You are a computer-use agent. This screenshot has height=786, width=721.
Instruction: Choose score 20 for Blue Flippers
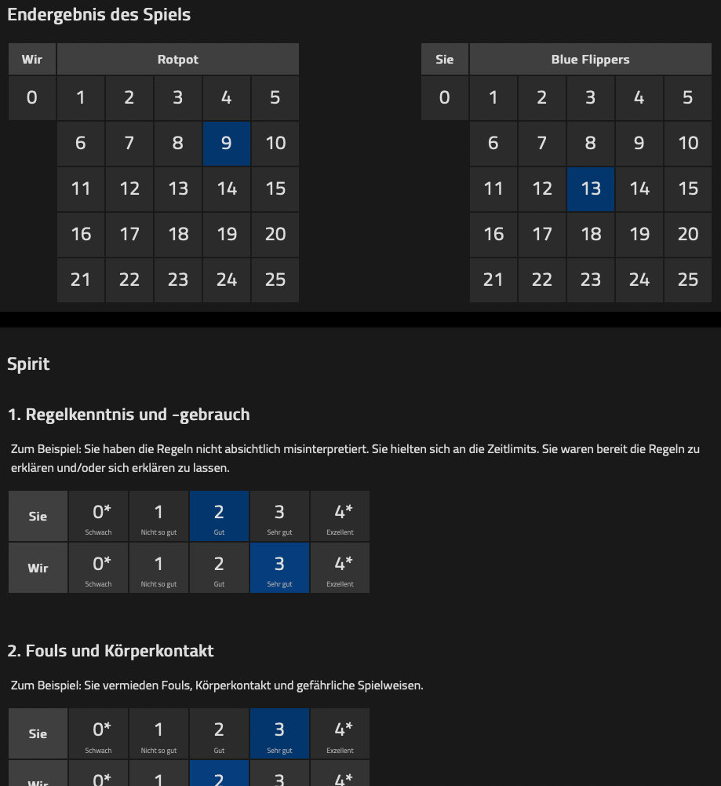[688, 234]
